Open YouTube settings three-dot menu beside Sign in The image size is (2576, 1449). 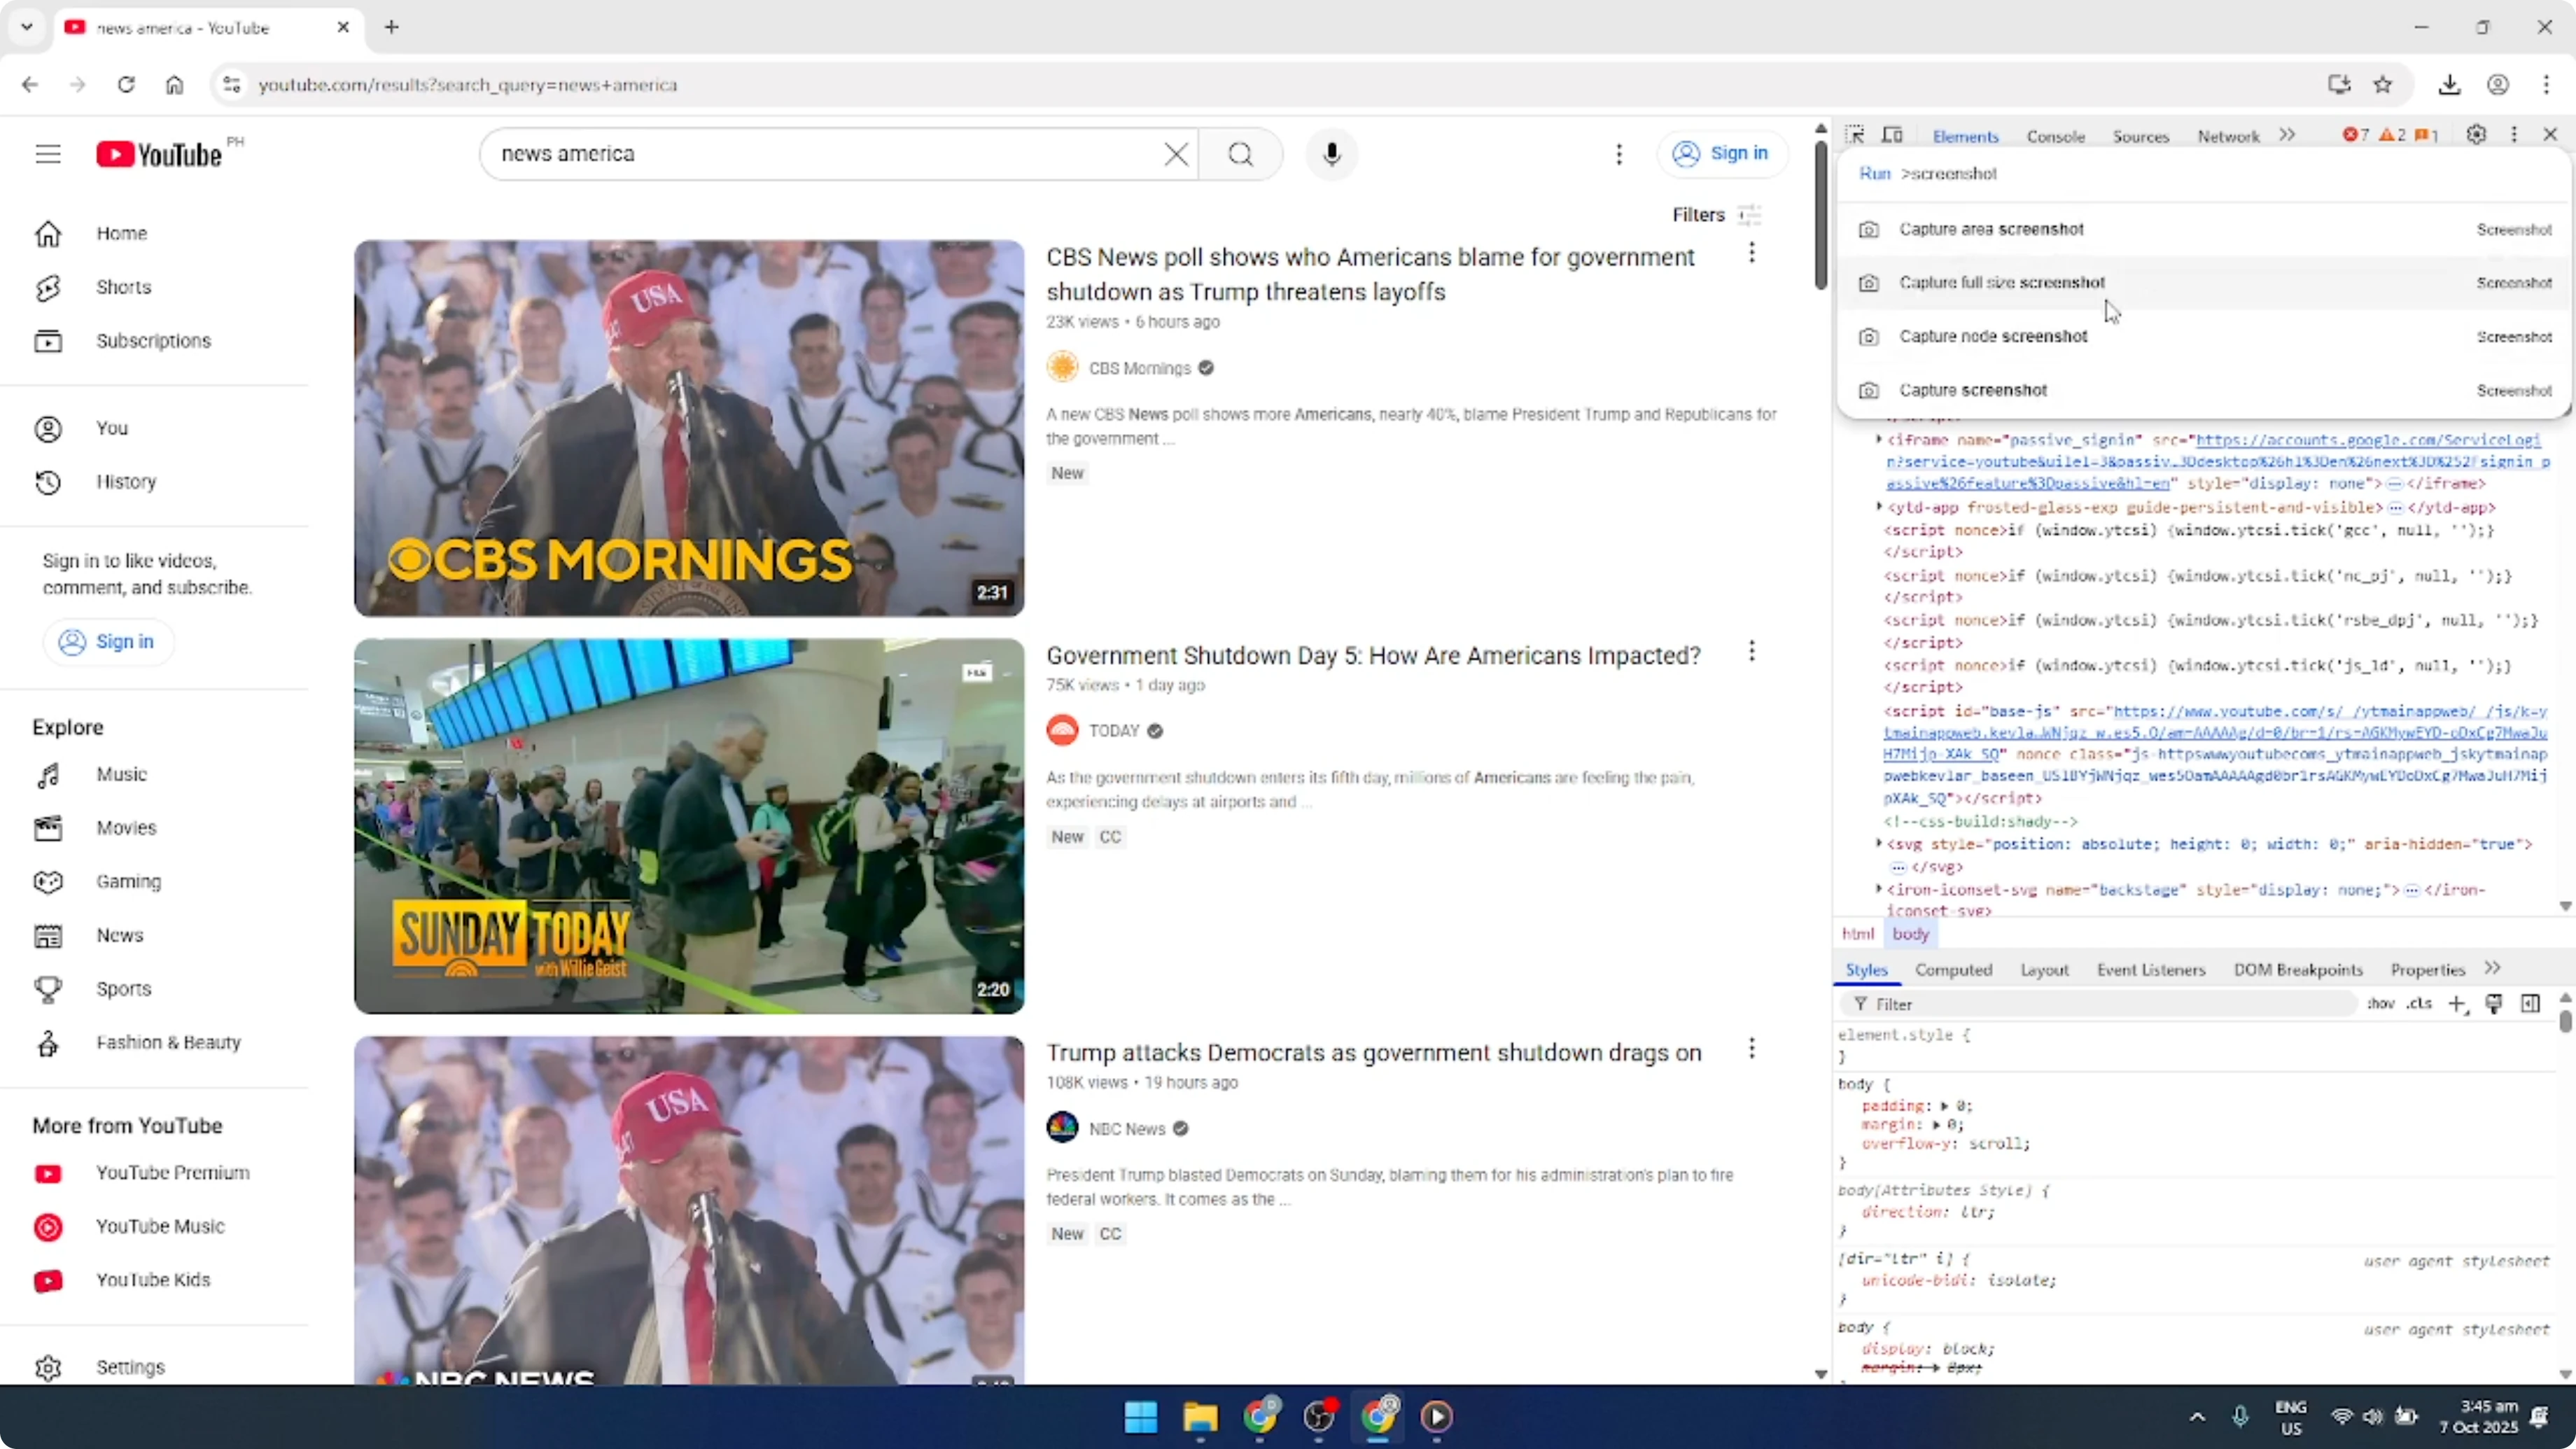(x=1619, y=154)
